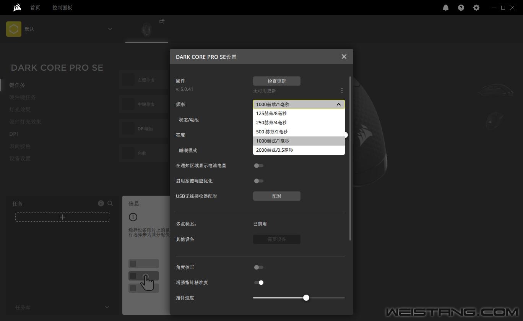Click the Corsair sails logo icon
The height and width of the screenshot is (321, 523).
[x=17, y=8]
